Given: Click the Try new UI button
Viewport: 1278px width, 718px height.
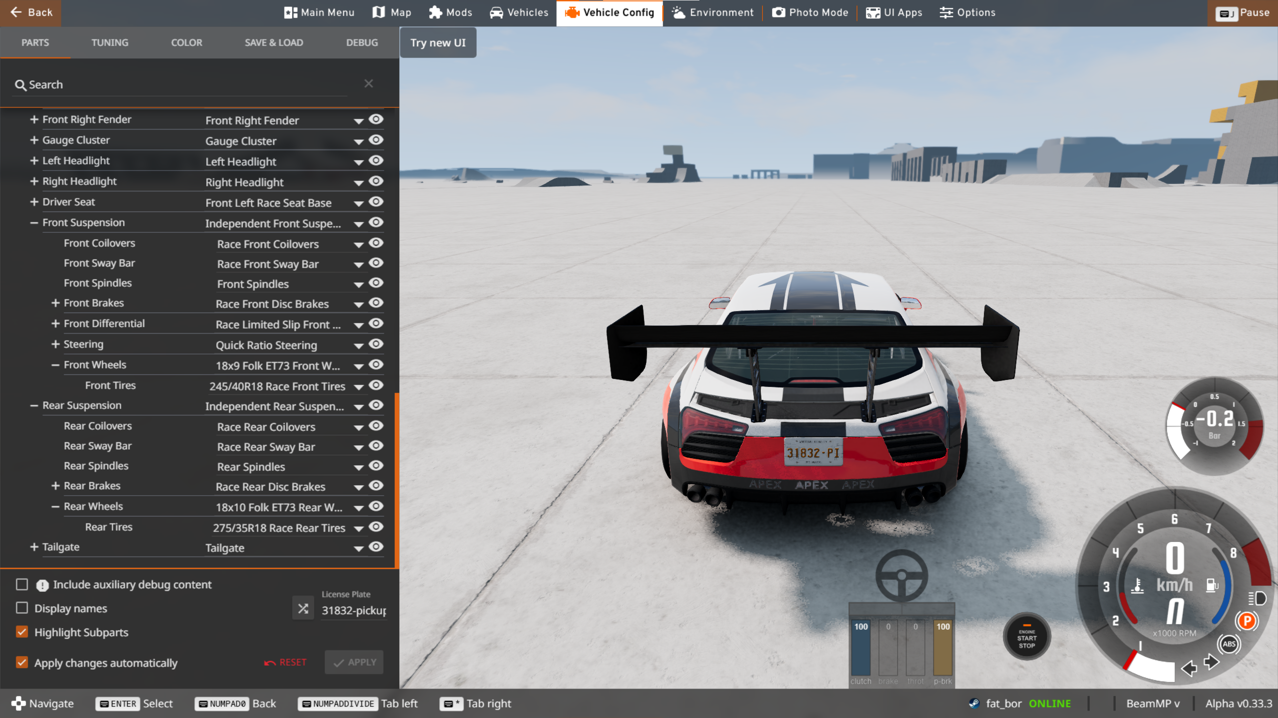Looking at the screenshot, I should 438,43.
